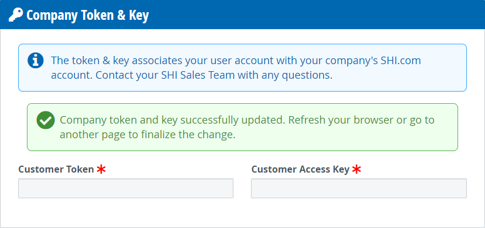Click the "any questions" text in info alert

pyautogui.click(x=297, y=75)
